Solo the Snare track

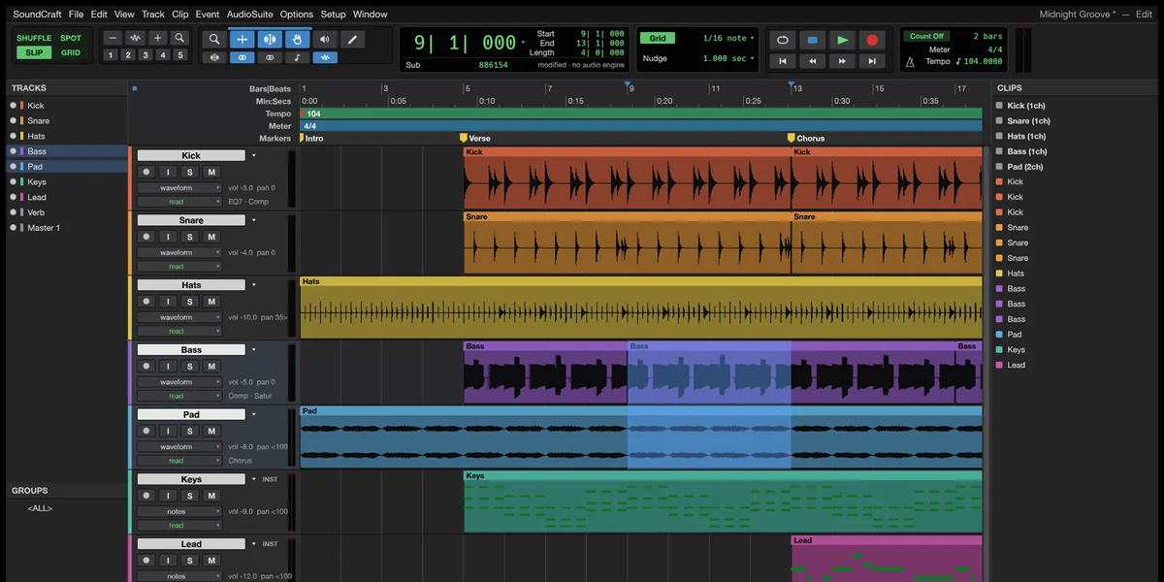click(x=190, y=237)
